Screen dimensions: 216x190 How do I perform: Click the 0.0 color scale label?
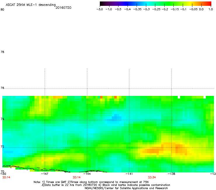pos(201,9)
